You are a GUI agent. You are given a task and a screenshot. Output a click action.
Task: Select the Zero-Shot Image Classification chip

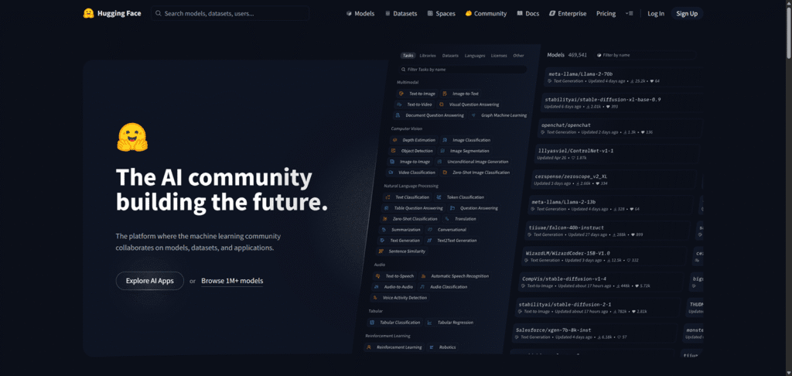click(x=476, y=173)
